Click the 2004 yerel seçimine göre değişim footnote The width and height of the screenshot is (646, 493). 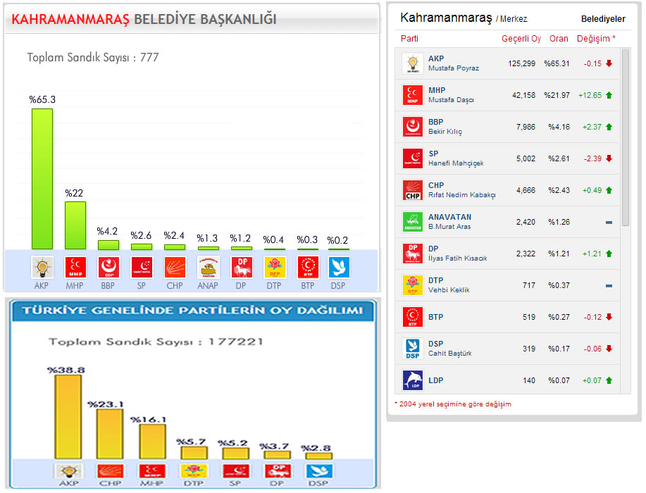tap(453, 404)
